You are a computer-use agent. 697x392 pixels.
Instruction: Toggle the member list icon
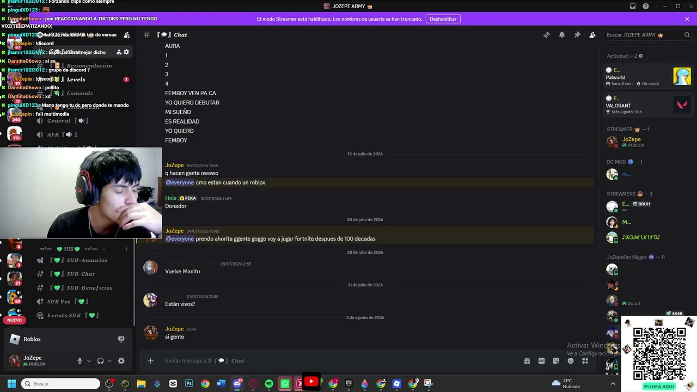592,35
